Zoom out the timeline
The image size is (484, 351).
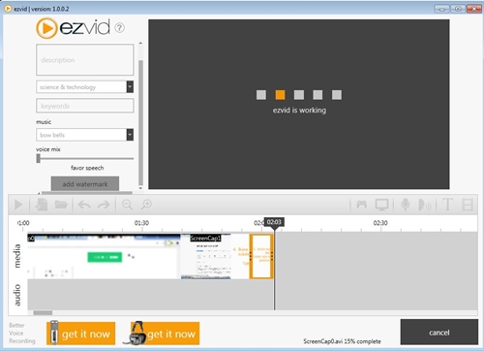coord(127,205)
